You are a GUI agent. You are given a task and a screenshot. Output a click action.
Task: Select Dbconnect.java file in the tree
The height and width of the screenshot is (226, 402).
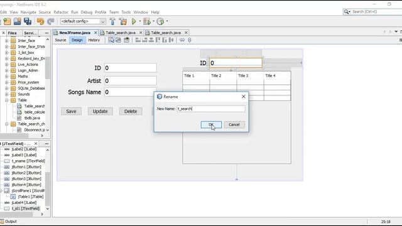click(35, 130)
